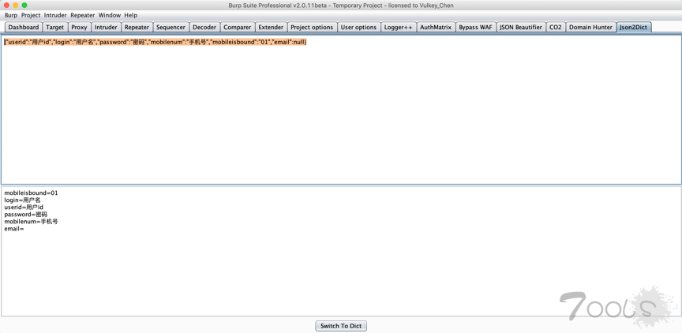682x333 pixels.
Task: Switch to the AuthMatrix tab
Action: click(x=436, y=27)
